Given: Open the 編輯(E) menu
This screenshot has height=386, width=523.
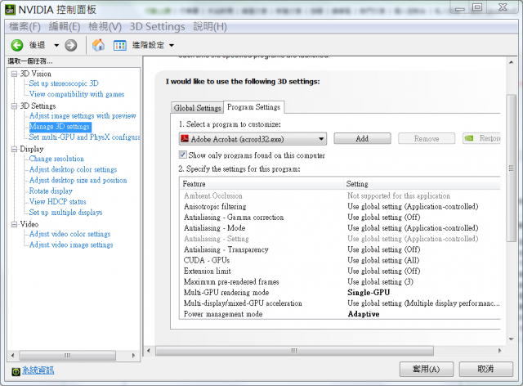Looking at the screenshot, I should (x=65, y=26).
